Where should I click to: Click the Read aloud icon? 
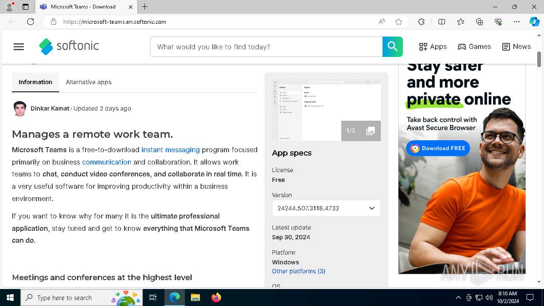pyautogui.click(x=382, y=22)
